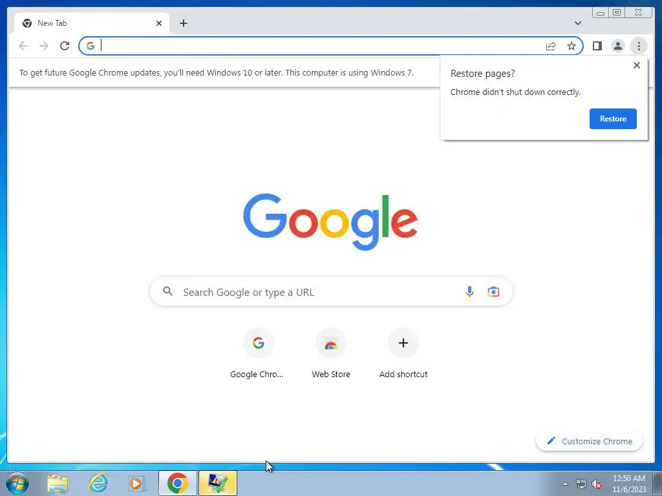Click the Forward navigation arrow

44,46
